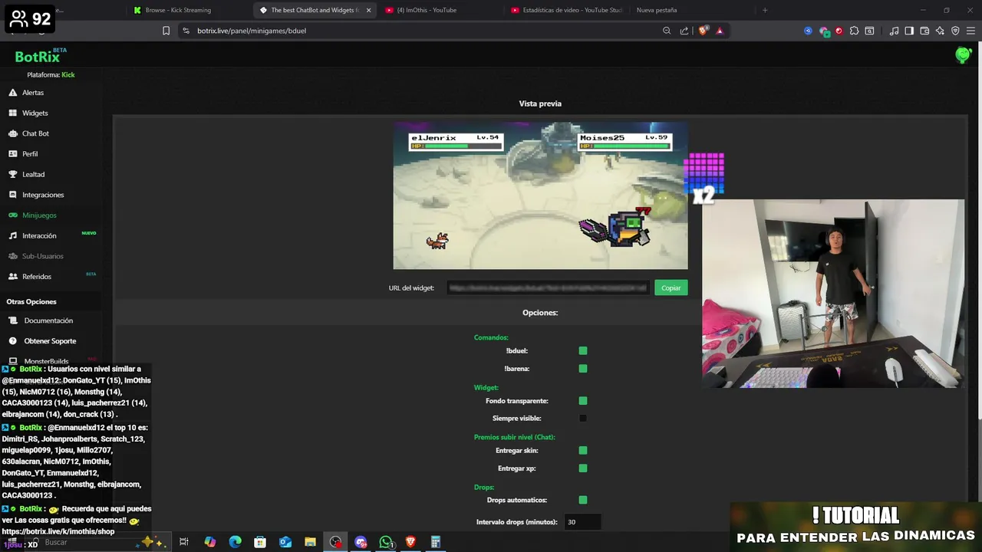Toggle Fondo transparente checkbox
Viewport: 982px width, 552px height.
point(583,401)
